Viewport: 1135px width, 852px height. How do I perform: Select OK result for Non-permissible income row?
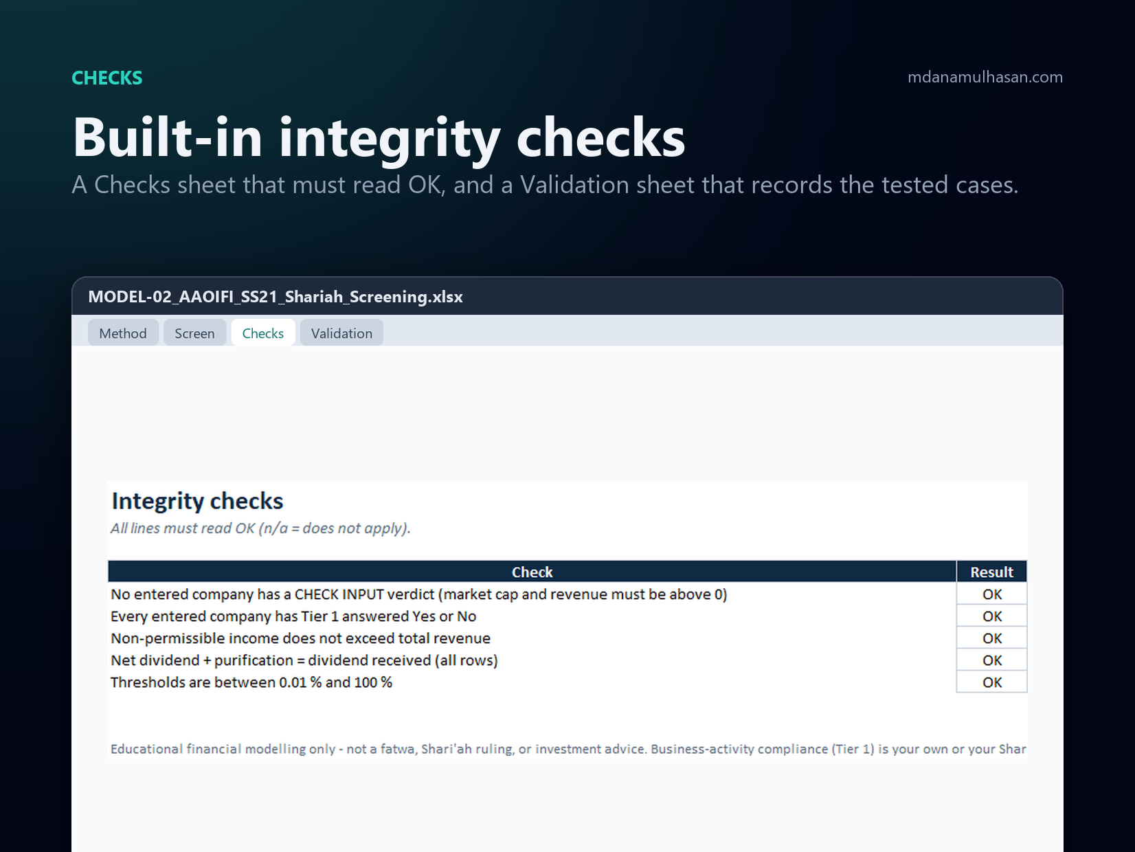click(x=991, y=638)
